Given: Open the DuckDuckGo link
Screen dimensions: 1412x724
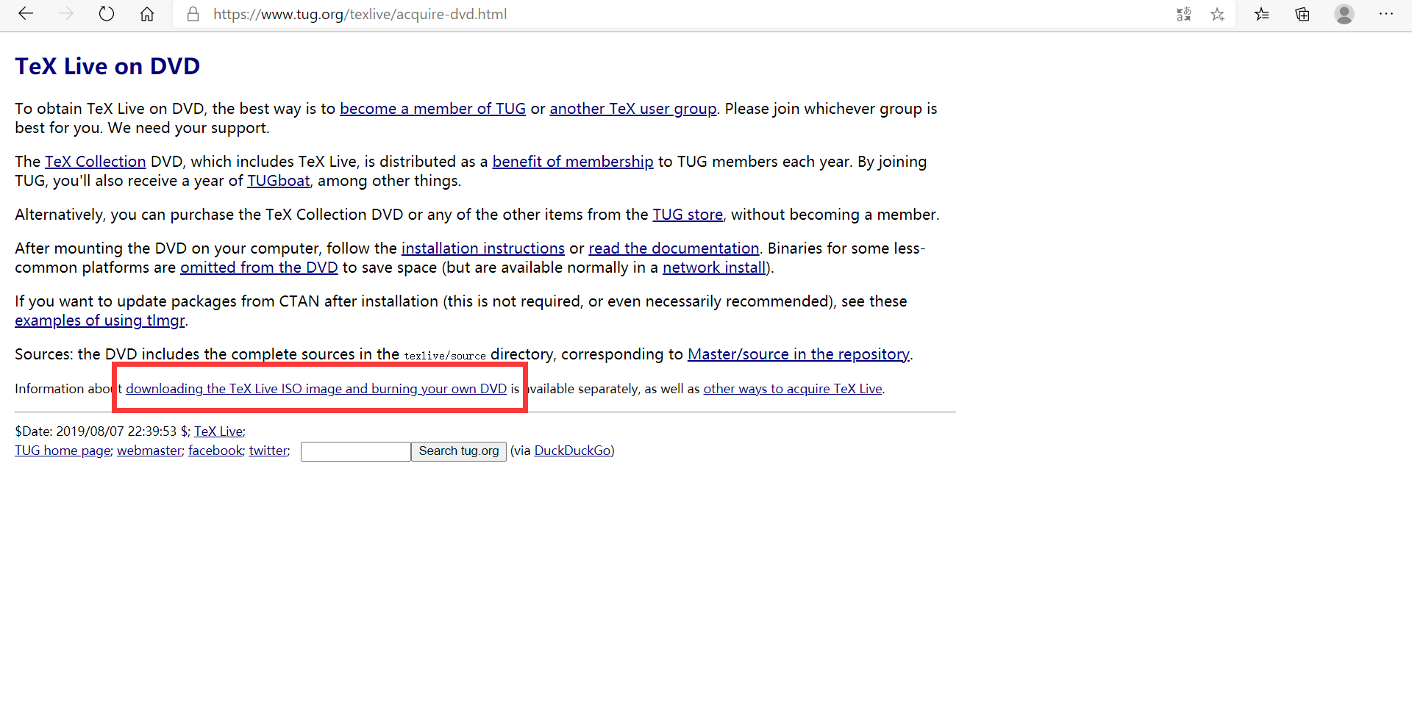Looking at the screenshot, I should [572, 451].
